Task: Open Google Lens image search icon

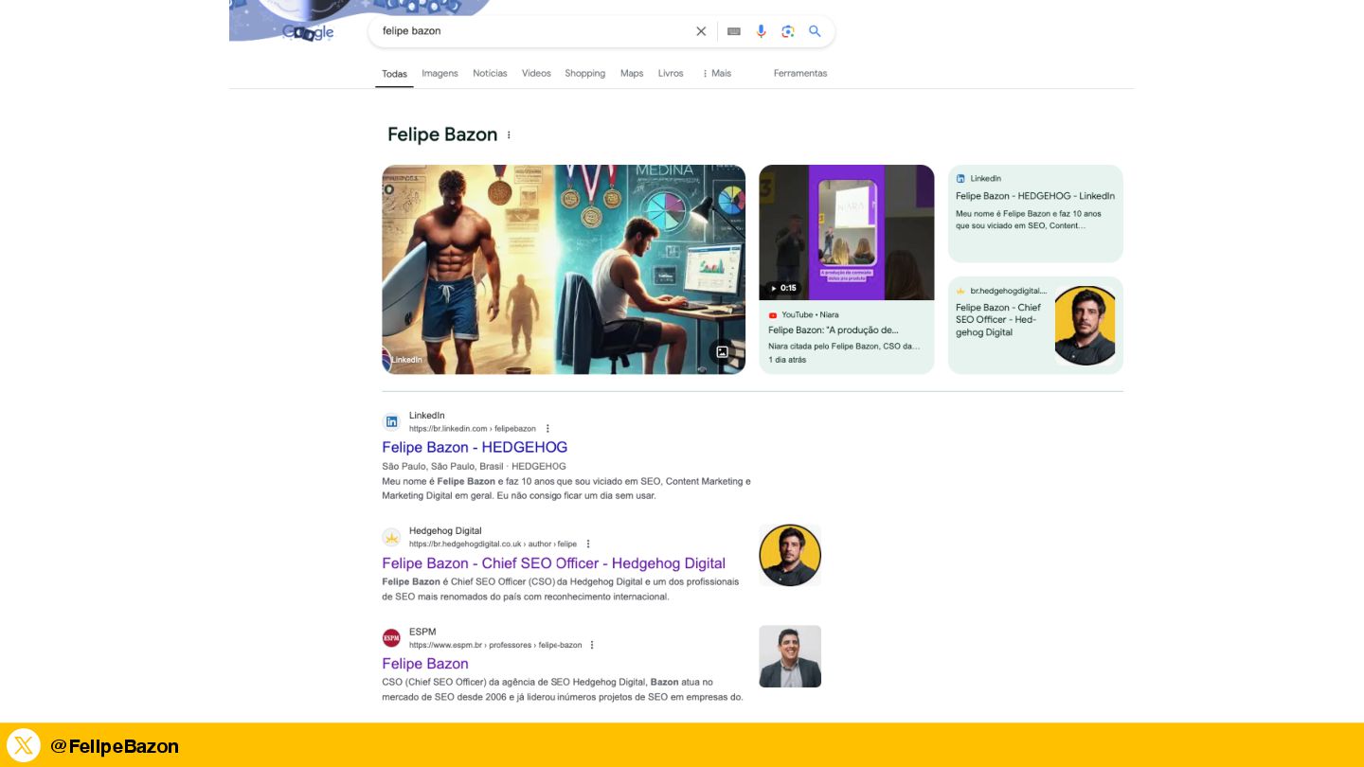Action: click(788, 31)
